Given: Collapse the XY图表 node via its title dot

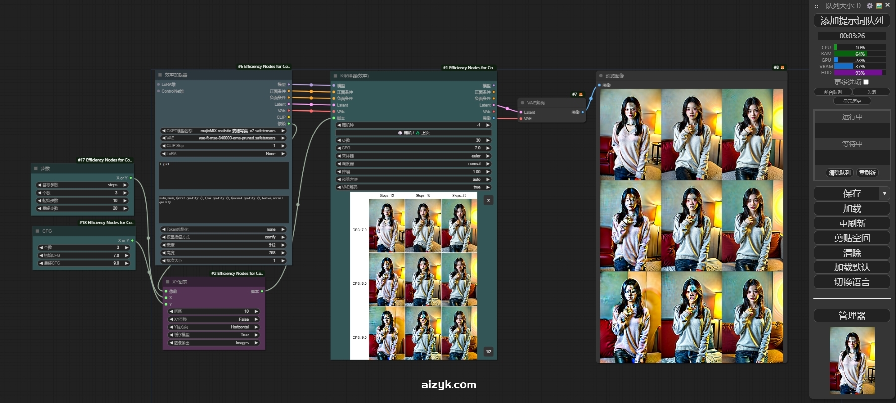Looking at the screenshot, I should pos(168,282).
